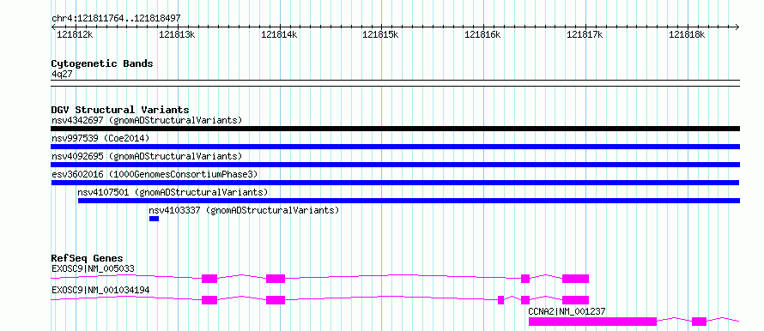
Task: Click the fourth exon of NM_001034194
Action: (525, 300)
